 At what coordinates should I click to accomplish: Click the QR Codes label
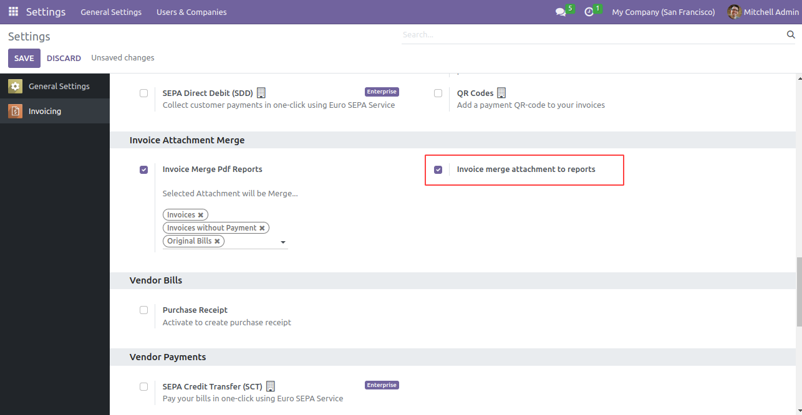(475, 93)
